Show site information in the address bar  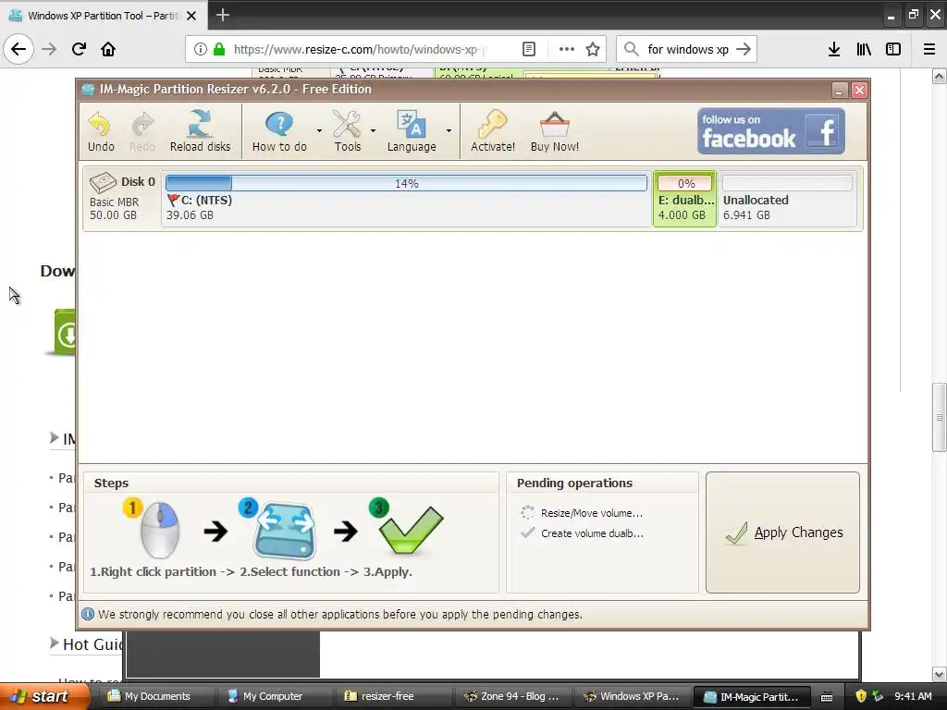[200, 50]
